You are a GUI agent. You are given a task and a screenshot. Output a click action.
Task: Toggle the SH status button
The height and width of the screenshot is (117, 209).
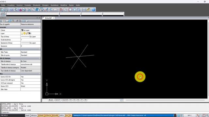(70, 115)
